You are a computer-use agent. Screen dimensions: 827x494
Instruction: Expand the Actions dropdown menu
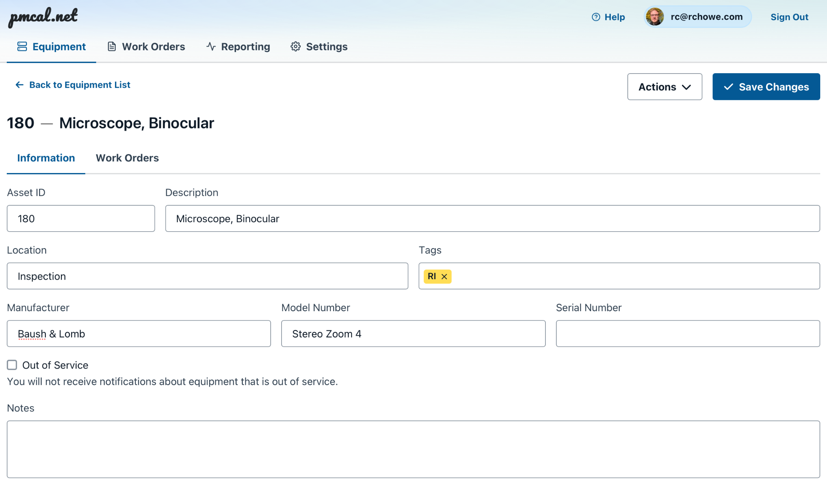tap(664, 87)
